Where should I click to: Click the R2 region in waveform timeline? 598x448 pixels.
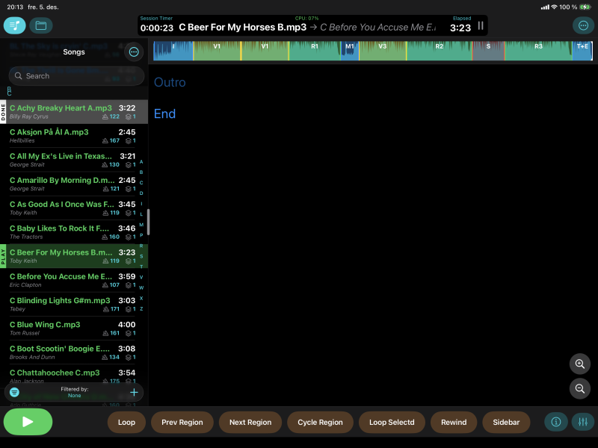pos(439,51)
